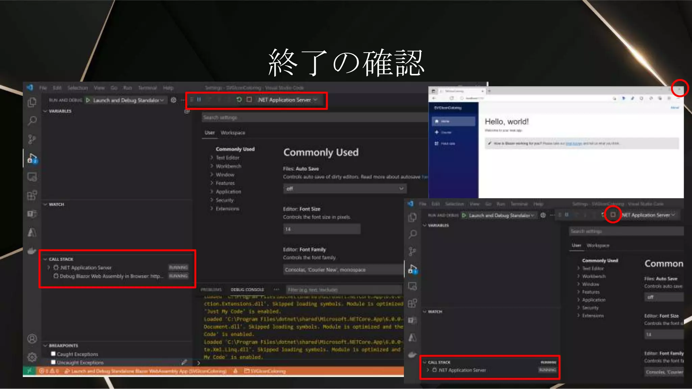Open the Explorer icon in activity bar
The width and height of the screenshot is (692, 389).
tap(32, 102)
